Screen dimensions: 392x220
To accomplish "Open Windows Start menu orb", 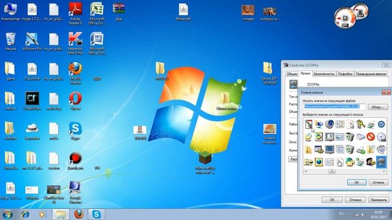I will pyautogui.click(x=7, y=215).
